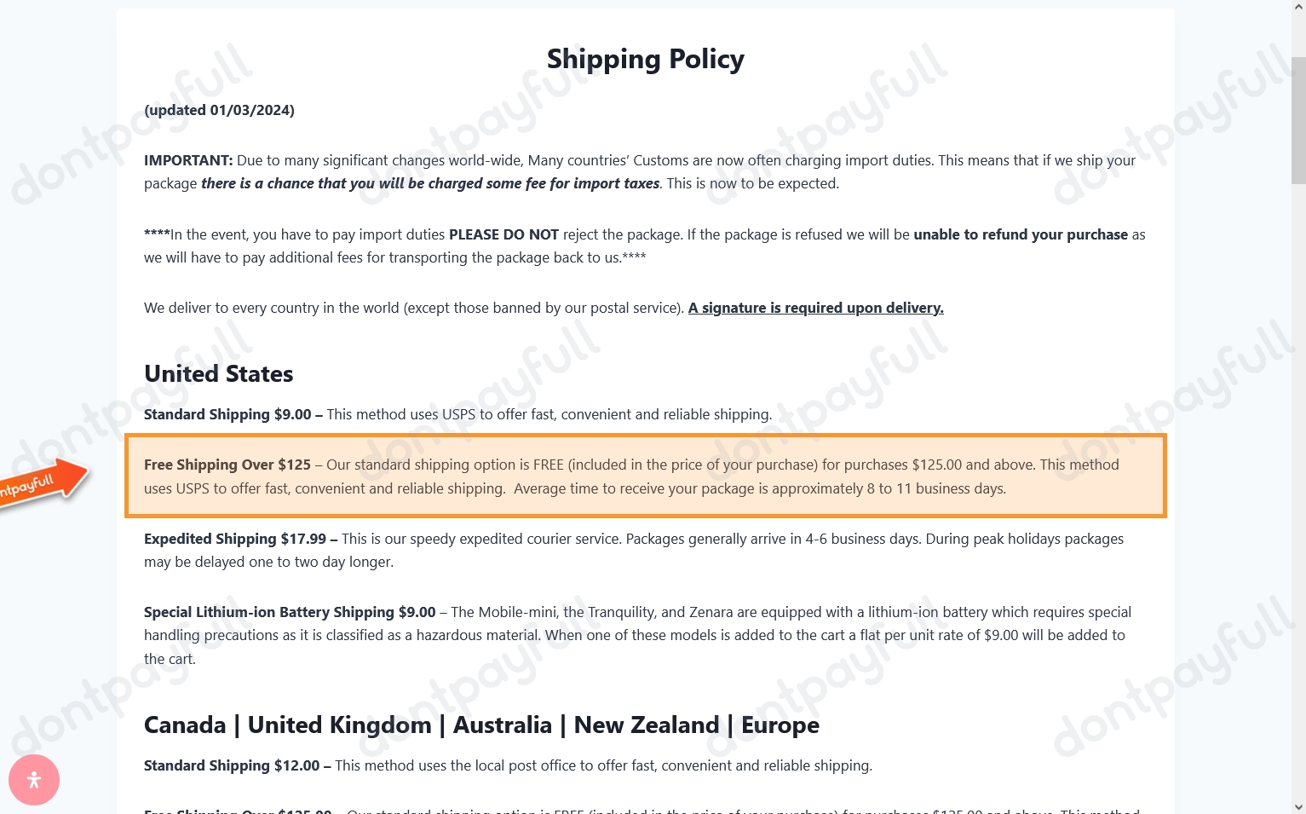The image size is (1306, 814).
Task: Click the scrollbar up arrow
Action: (1298, 7)
